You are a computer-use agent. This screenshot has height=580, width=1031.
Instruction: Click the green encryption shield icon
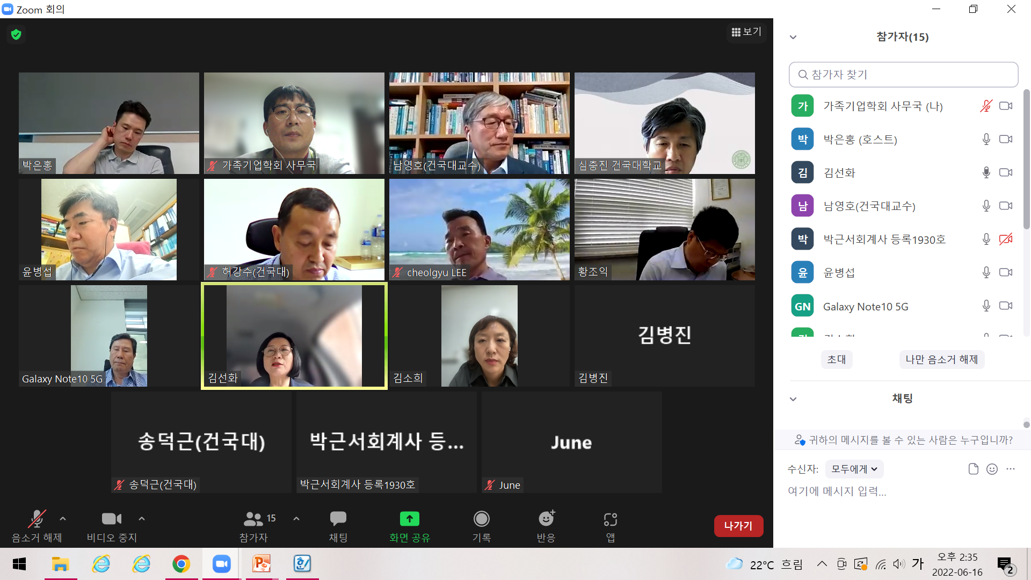[16, 35]
